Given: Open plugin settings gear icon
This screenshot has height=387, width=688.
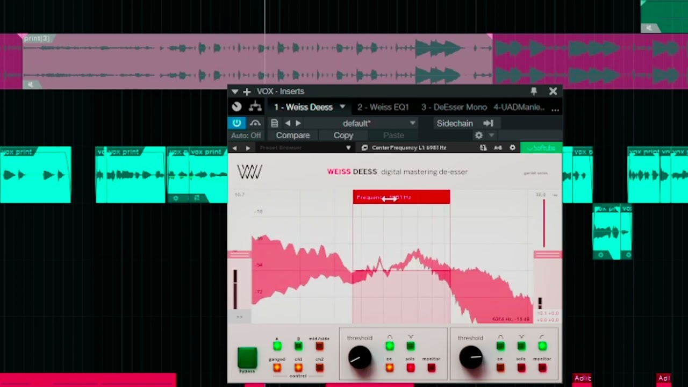Looking at the screenshot, I should point(479,135).
